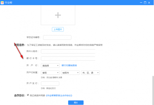Click the 财务信息 section heading
Image resolution: width=154 pixels, height=105 pixels.
click(x=20, y=45)
